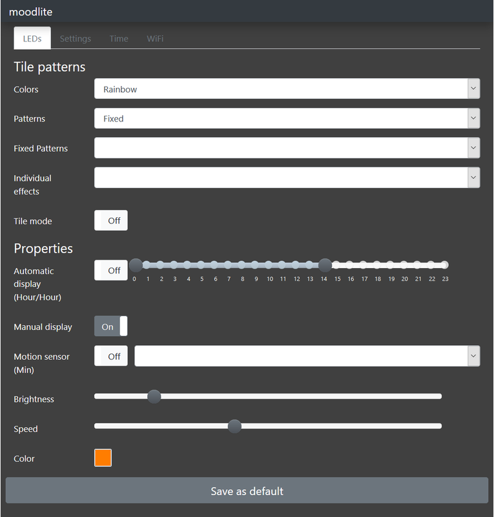The image size is (494, 517).
Task: Set hour slider to the 20 mark
Action: coord(404,265)
